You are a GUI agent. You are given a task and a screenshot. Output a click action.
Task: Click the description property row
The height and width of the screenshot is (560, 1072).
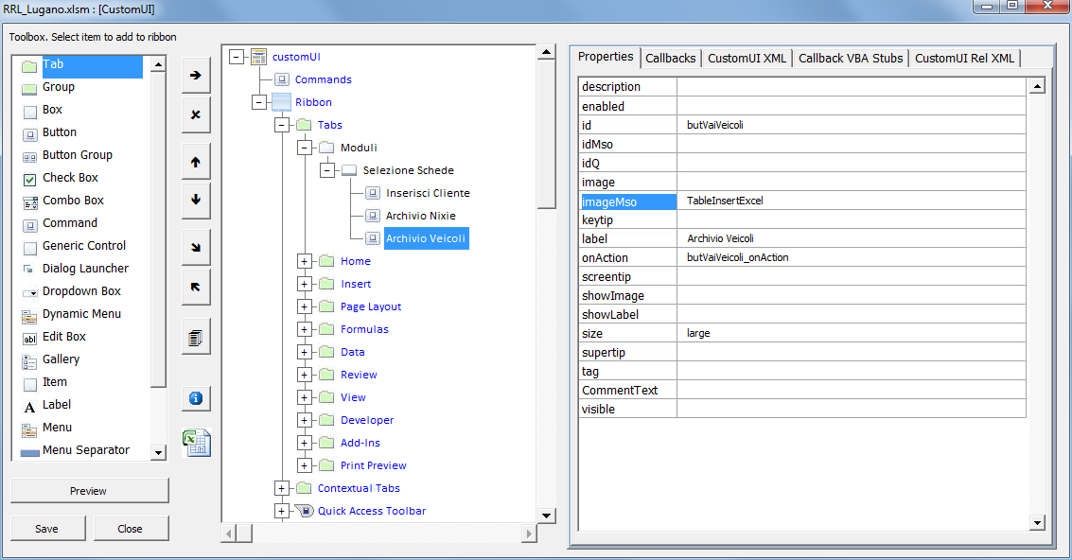click(x=802, y=87)
